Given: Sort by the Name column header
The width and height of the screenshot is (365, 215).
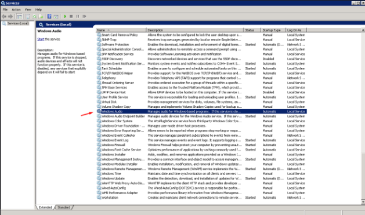Looking at the screenshot, I should [121, 30].
